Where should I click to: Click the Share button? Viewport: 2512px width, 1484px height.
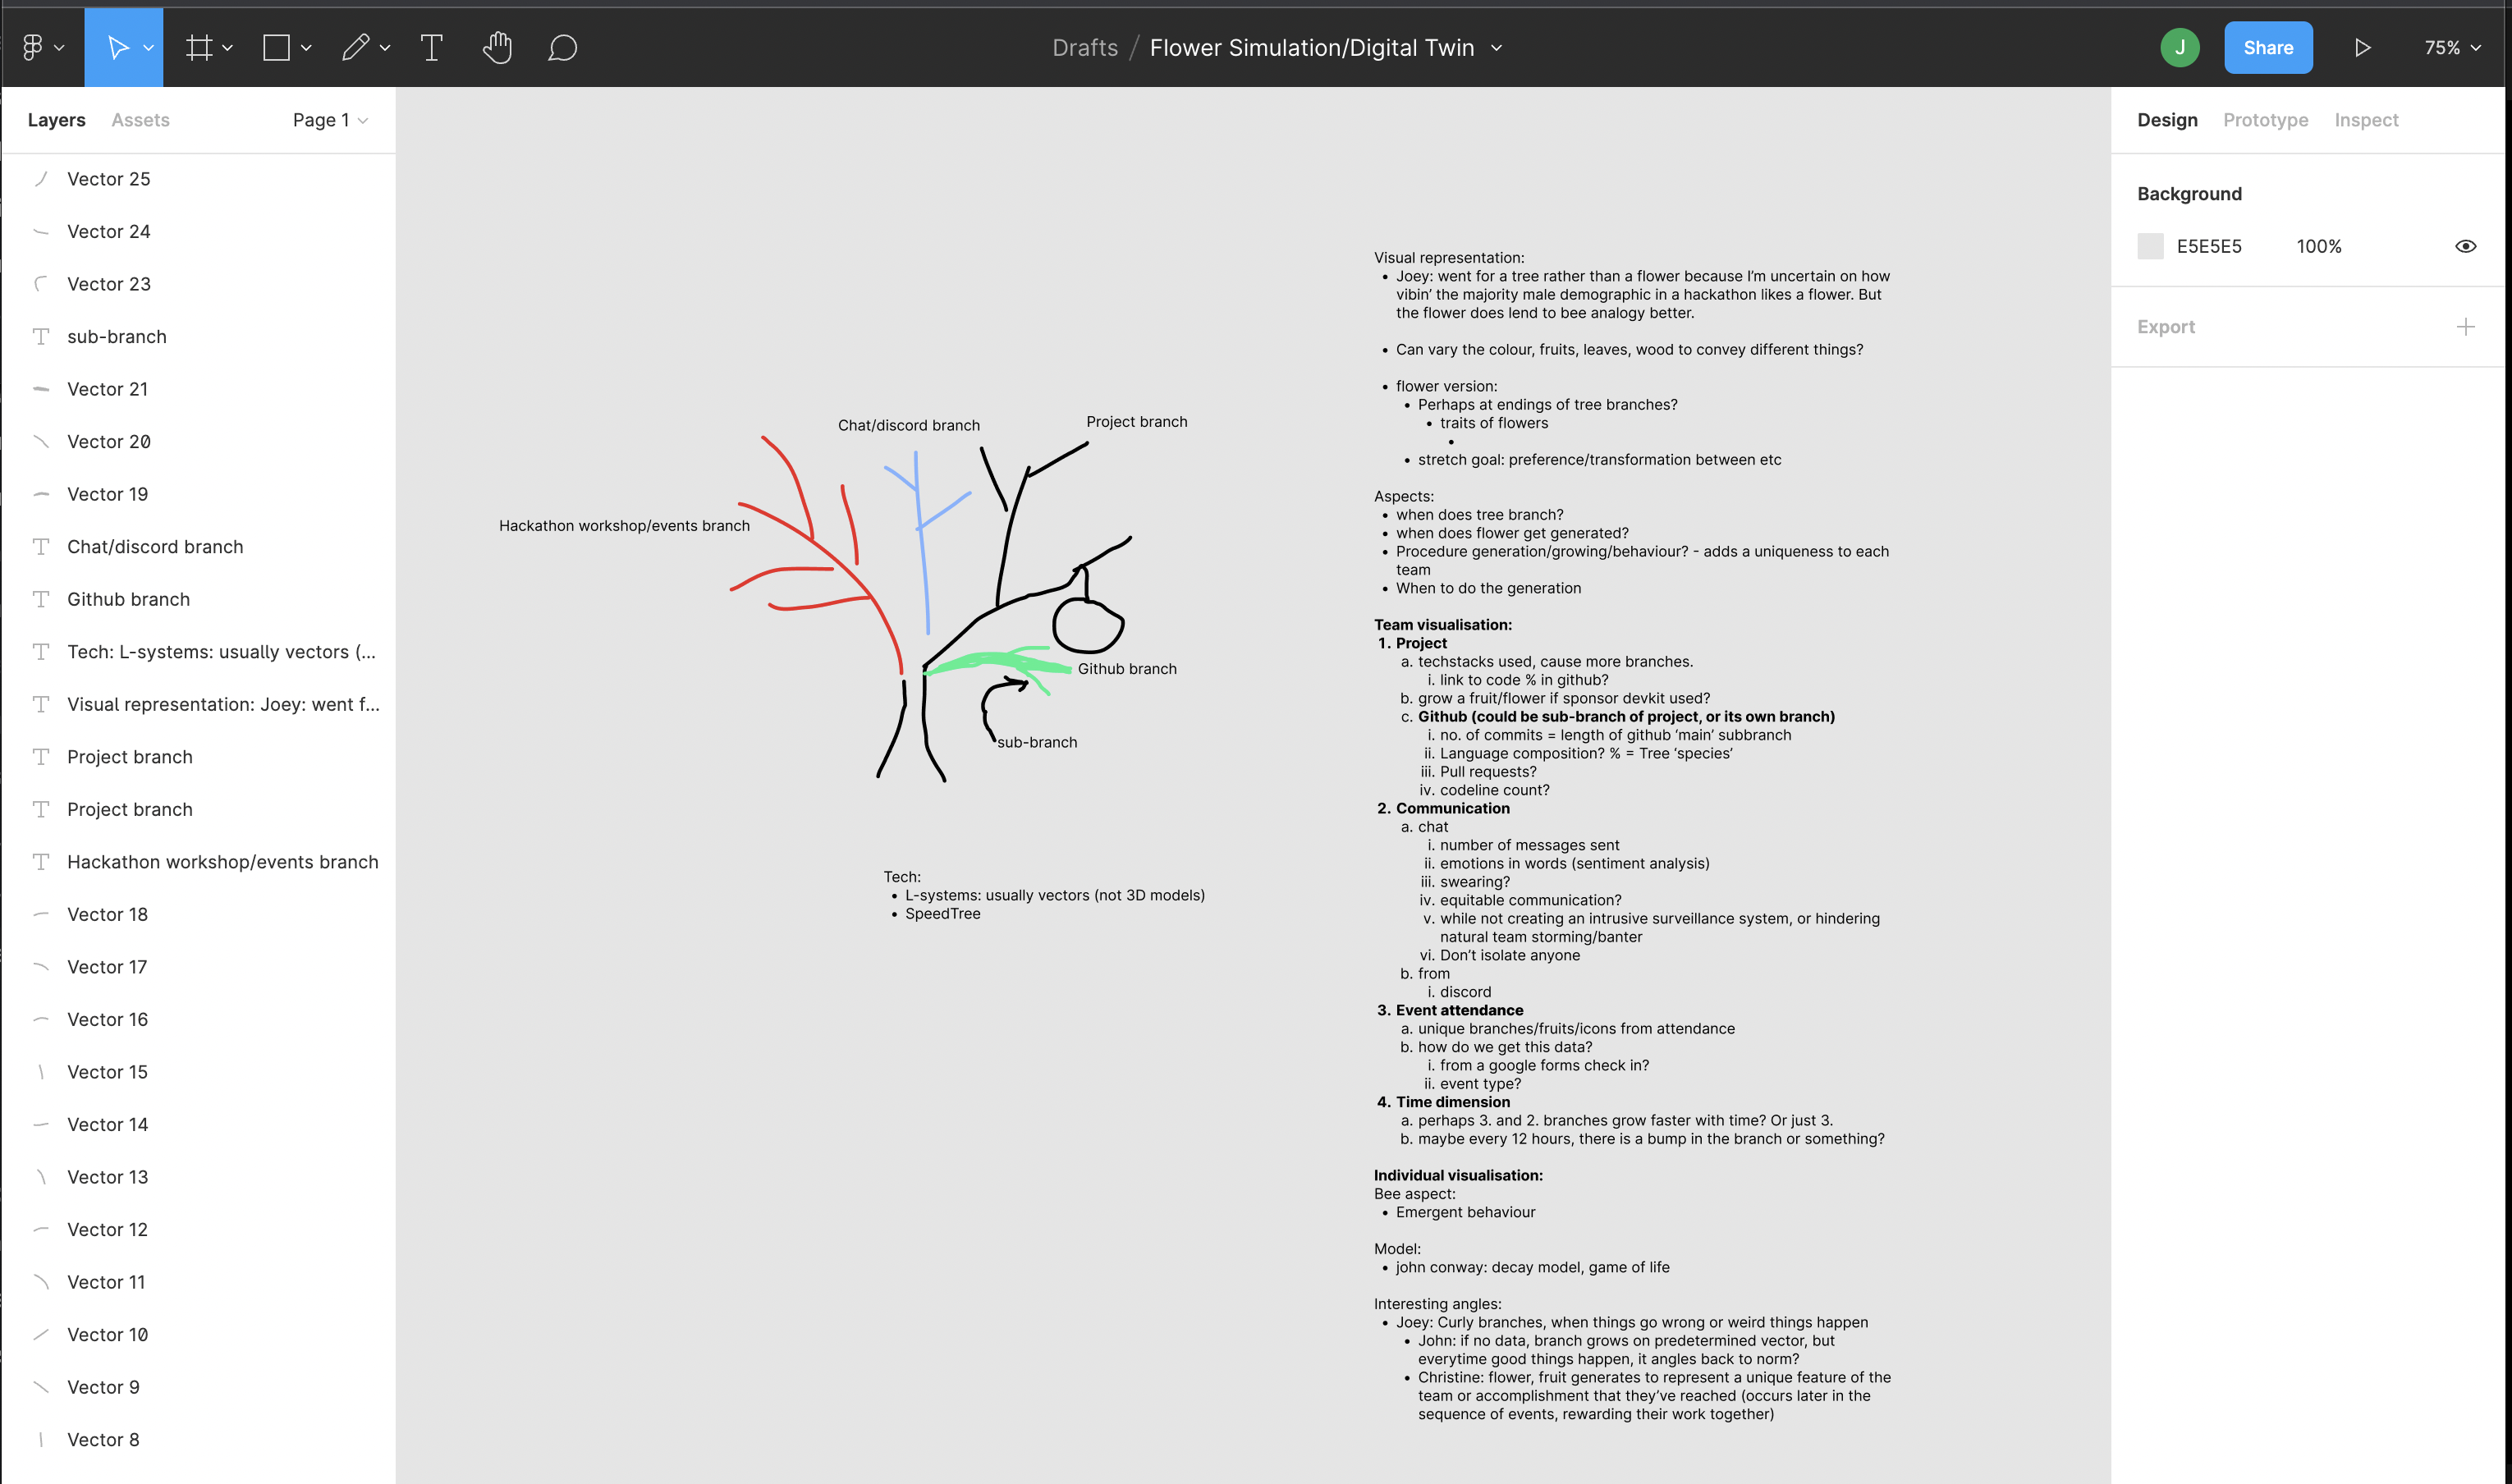(2267, 47)
